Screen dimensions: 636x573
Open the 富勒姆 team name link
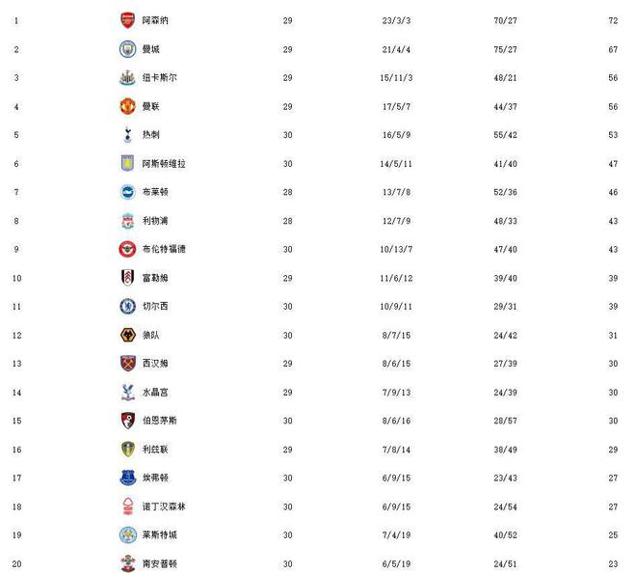pos(155,278)
